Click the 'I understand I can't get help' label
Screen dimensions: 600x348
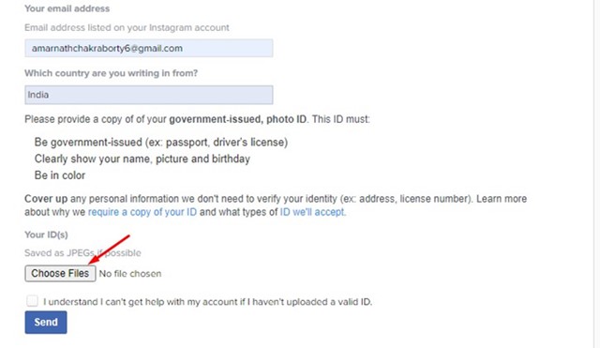click(x=207, y=302)
